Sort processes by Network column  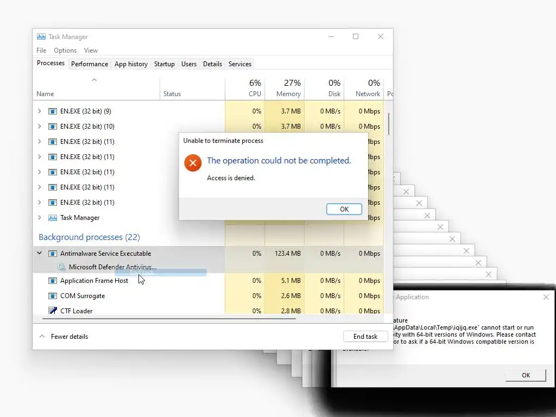tap(364, 89)
